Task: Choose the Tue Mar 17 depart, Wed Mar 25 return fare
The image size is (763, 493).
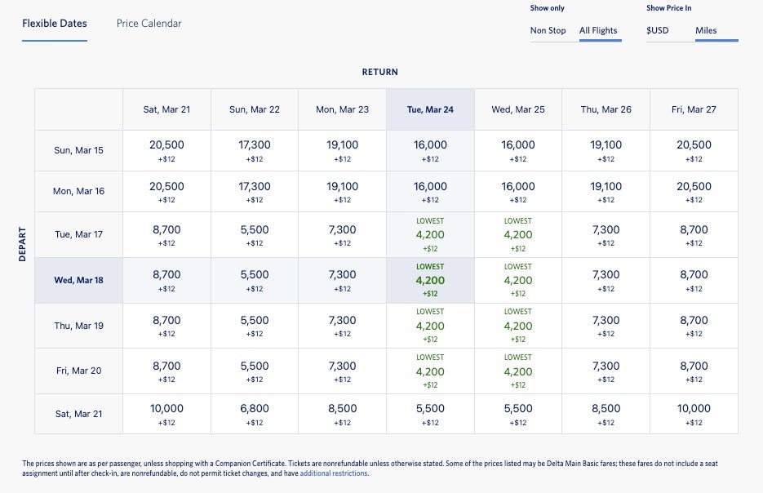Action: point(517,235)
